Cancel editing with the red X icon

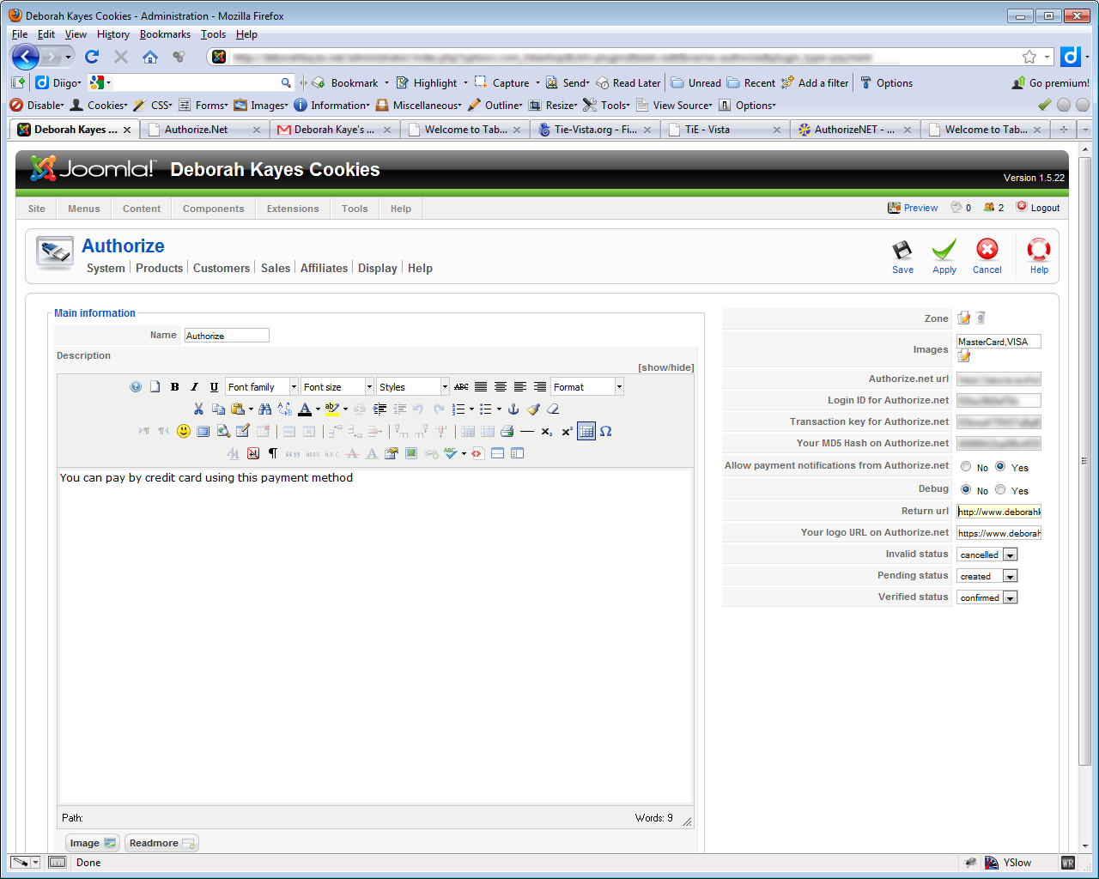(987, 256)
